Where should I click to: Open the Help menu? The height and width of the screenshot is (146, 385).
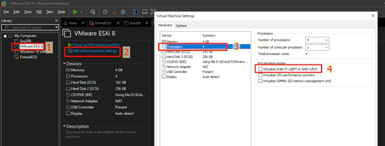[61, 12]
